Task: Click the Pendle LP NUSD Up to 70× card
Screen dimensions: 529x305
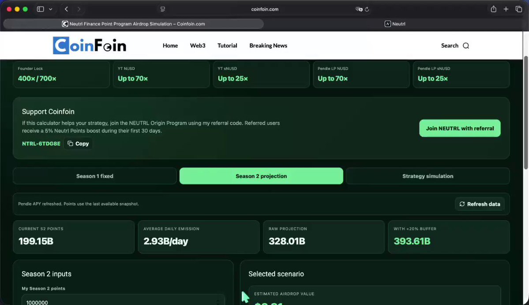Action: [x=361, y=74]
